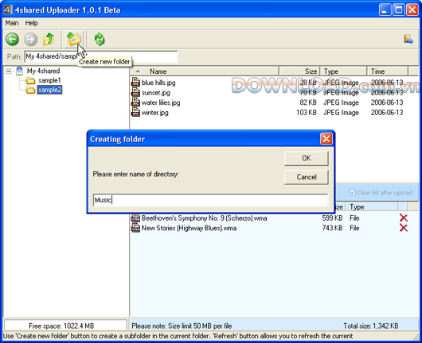Go up one folder level icon

click(49, 39)
